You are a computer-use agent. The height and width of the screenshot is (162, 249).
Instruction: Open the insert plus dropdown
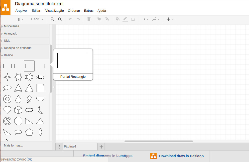tap(170, 19)
